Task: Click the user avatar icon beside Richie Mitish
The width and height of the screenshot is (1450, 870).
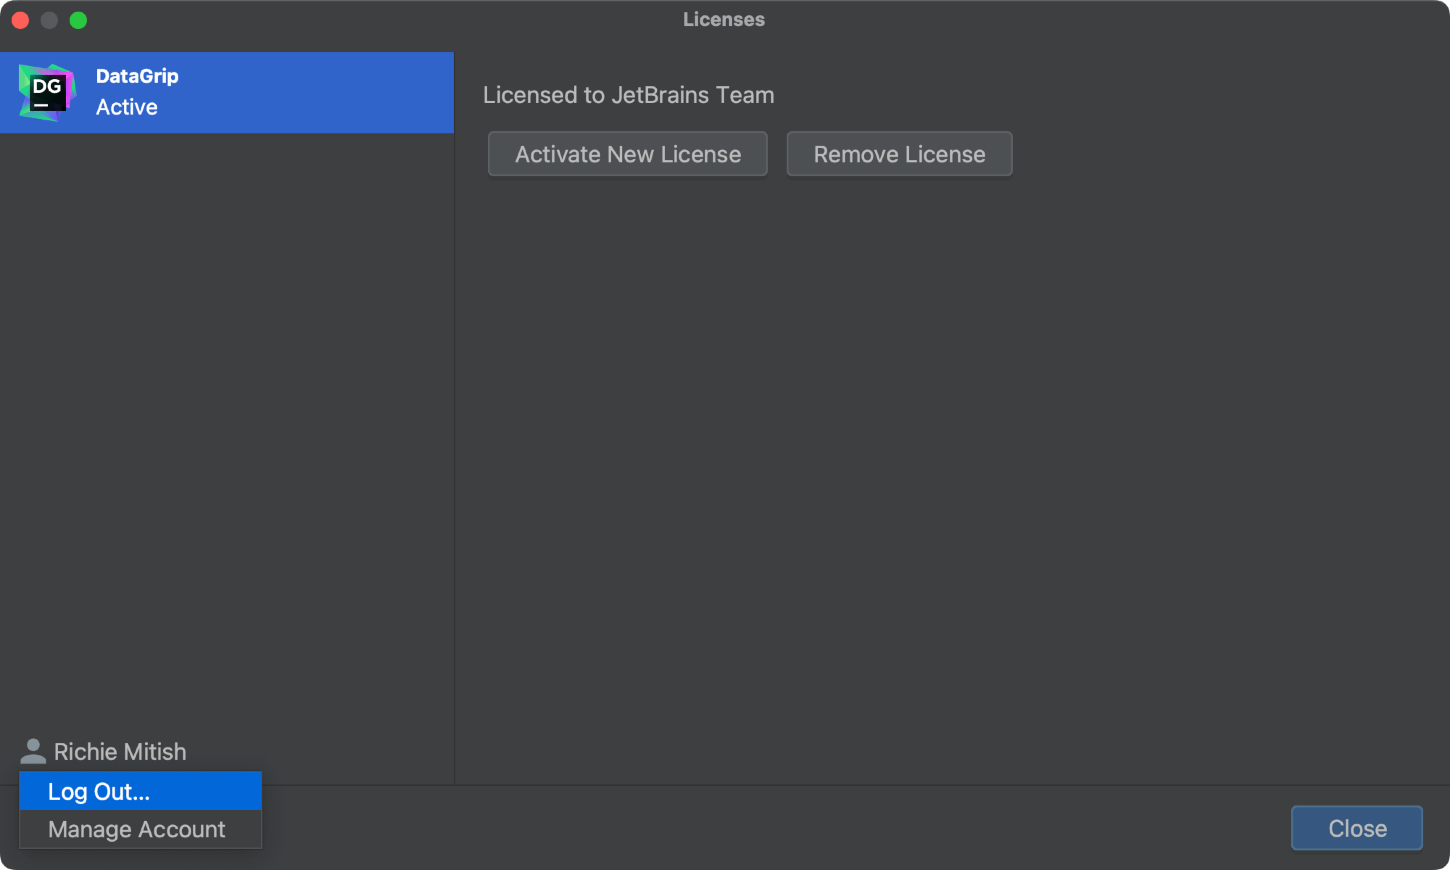Action: (33, 751)
